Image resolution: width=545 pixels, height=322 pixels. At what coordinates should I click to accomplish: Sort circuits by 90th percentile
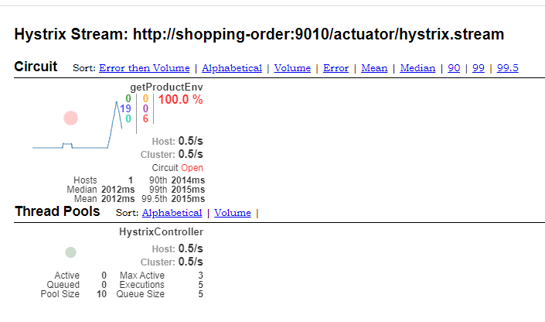point(454,68)
